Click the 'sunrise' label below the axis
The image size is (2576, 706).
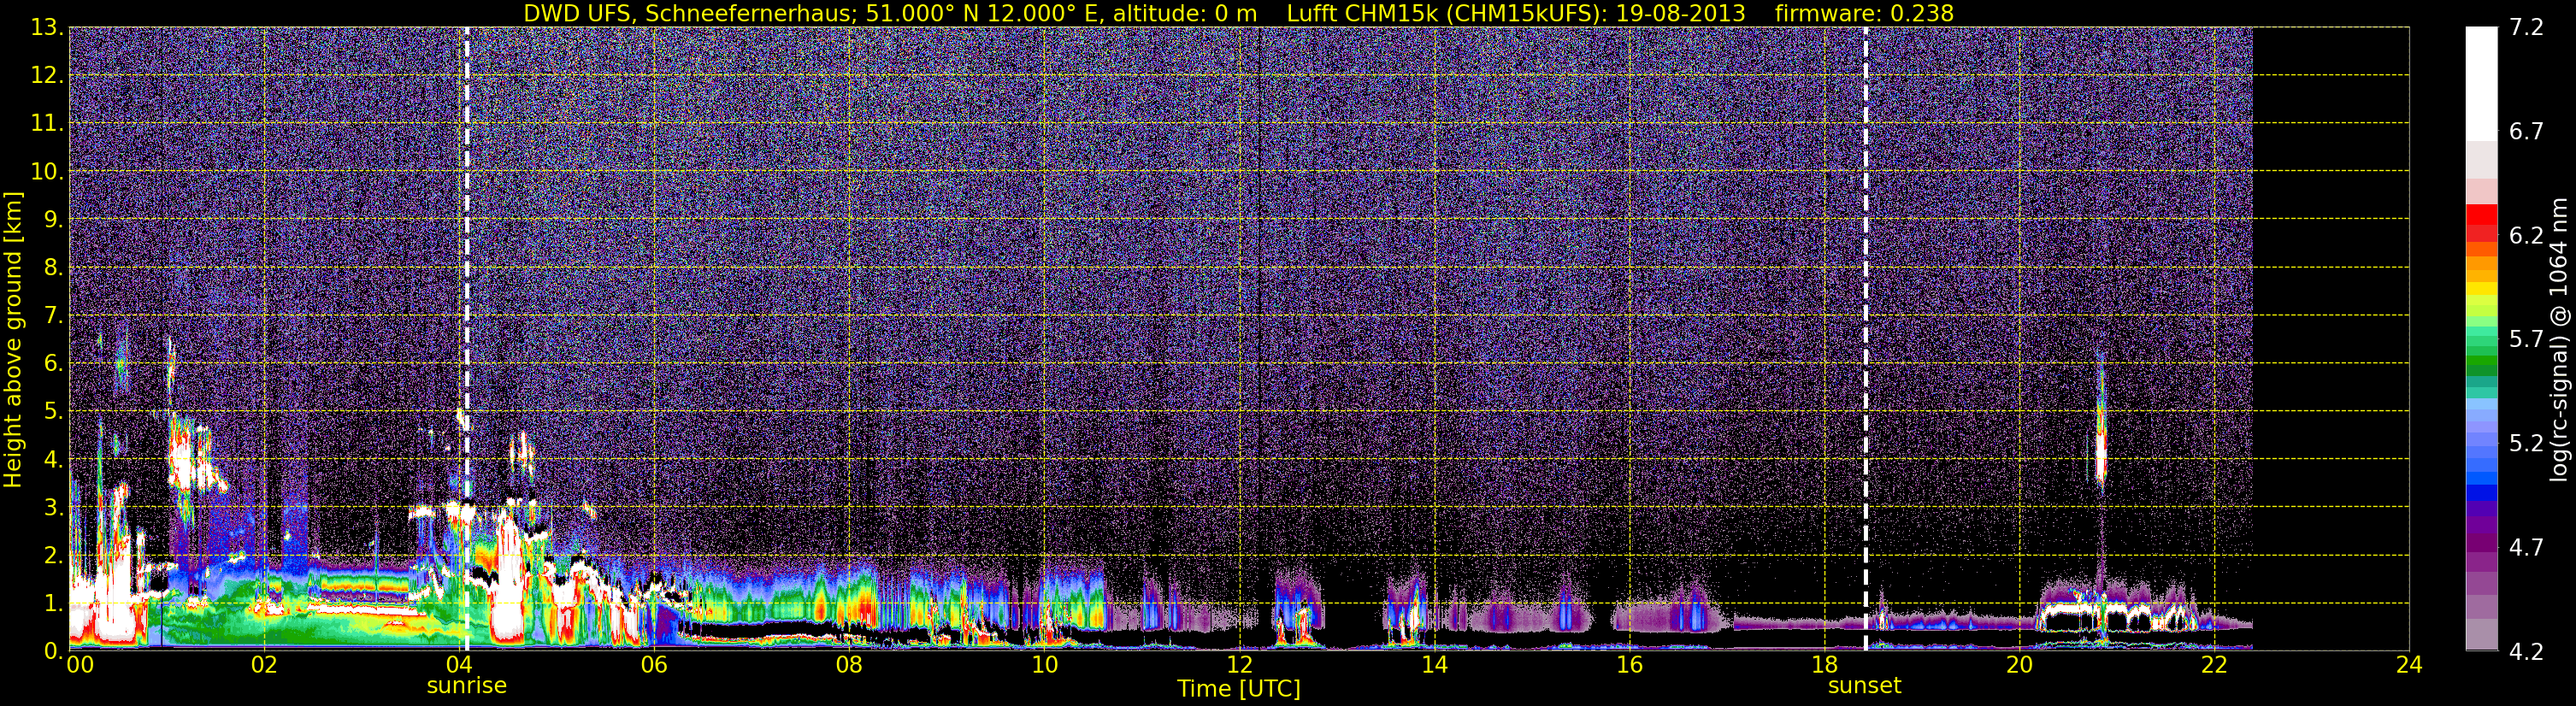point(466,686)
